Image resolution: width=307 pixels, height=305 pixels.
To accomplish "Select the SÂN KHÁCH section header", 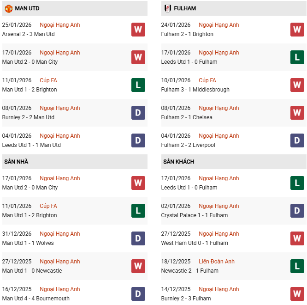I will (178, 162).
